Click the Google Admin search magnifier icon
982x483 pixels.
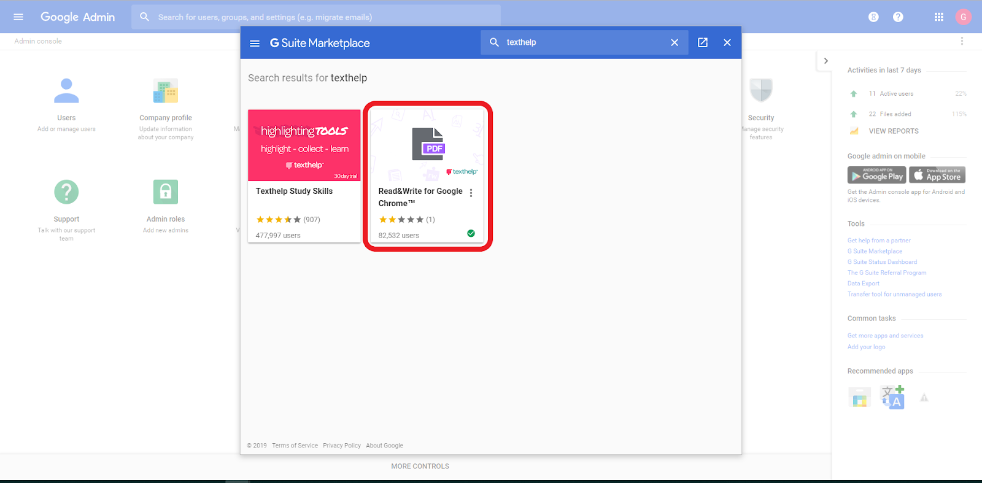144,17
